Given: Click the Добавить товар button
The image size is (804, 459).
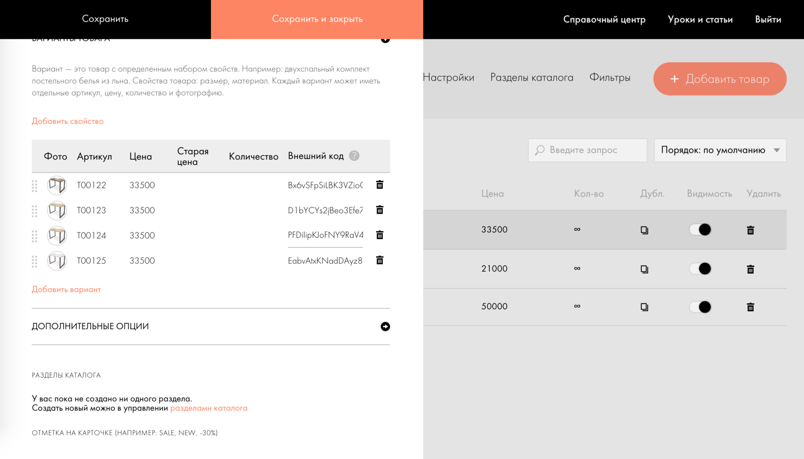Looking at the screenshot, I should 720,79.
